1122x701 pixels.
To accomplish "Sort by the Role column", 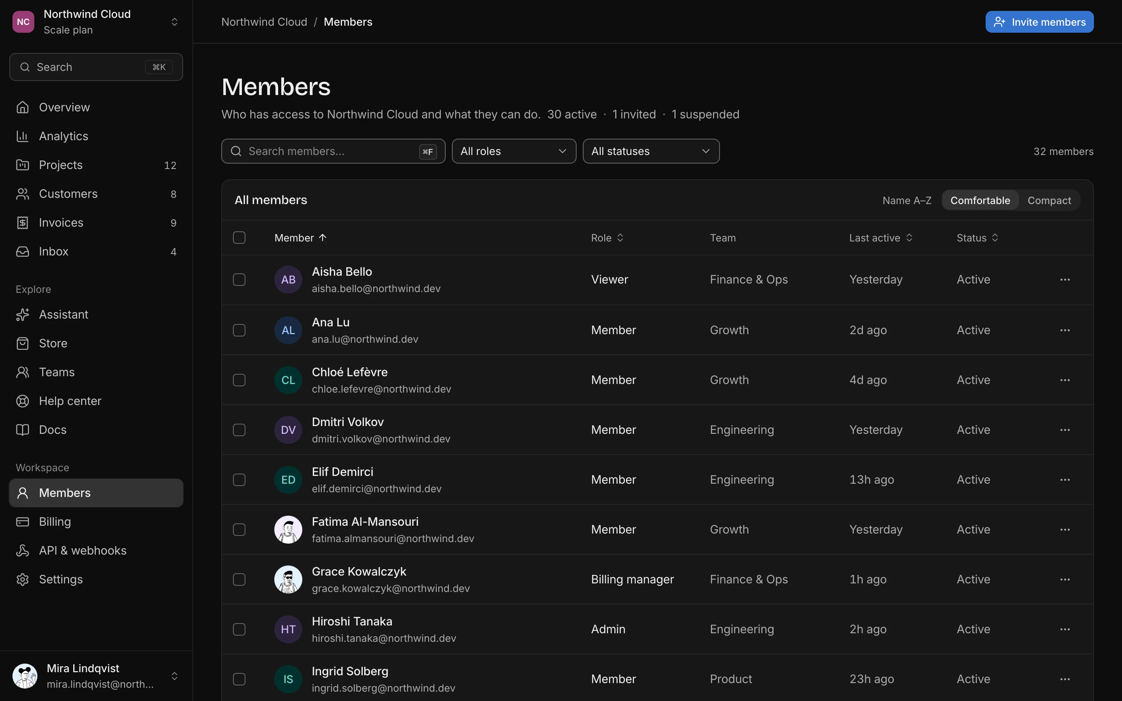I will pyautogui.click(x=607, y=238).
